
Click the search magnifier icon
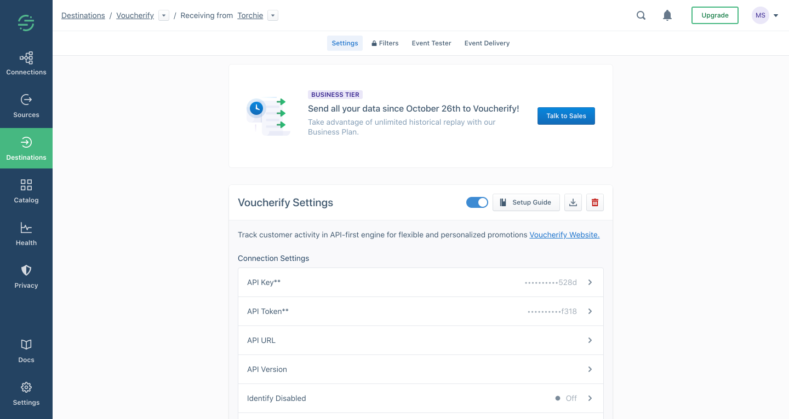click(641, 15)
